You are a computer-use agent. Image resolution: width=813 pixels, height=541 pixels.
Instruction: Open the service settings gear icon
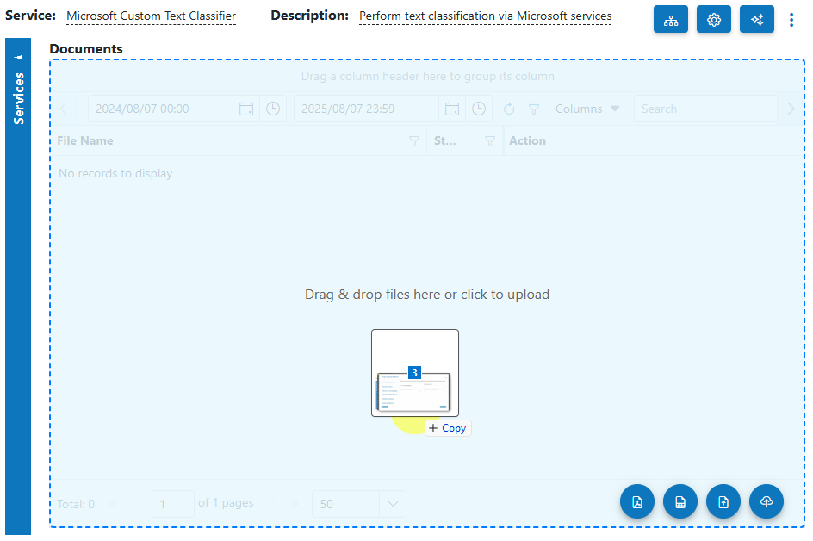pyautogui.click(x=713, y=19)
